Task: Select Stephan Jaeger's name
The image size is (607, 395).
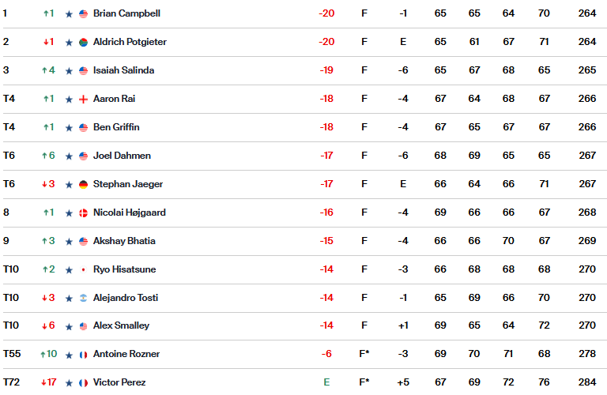Action: (x=128, y=184)
